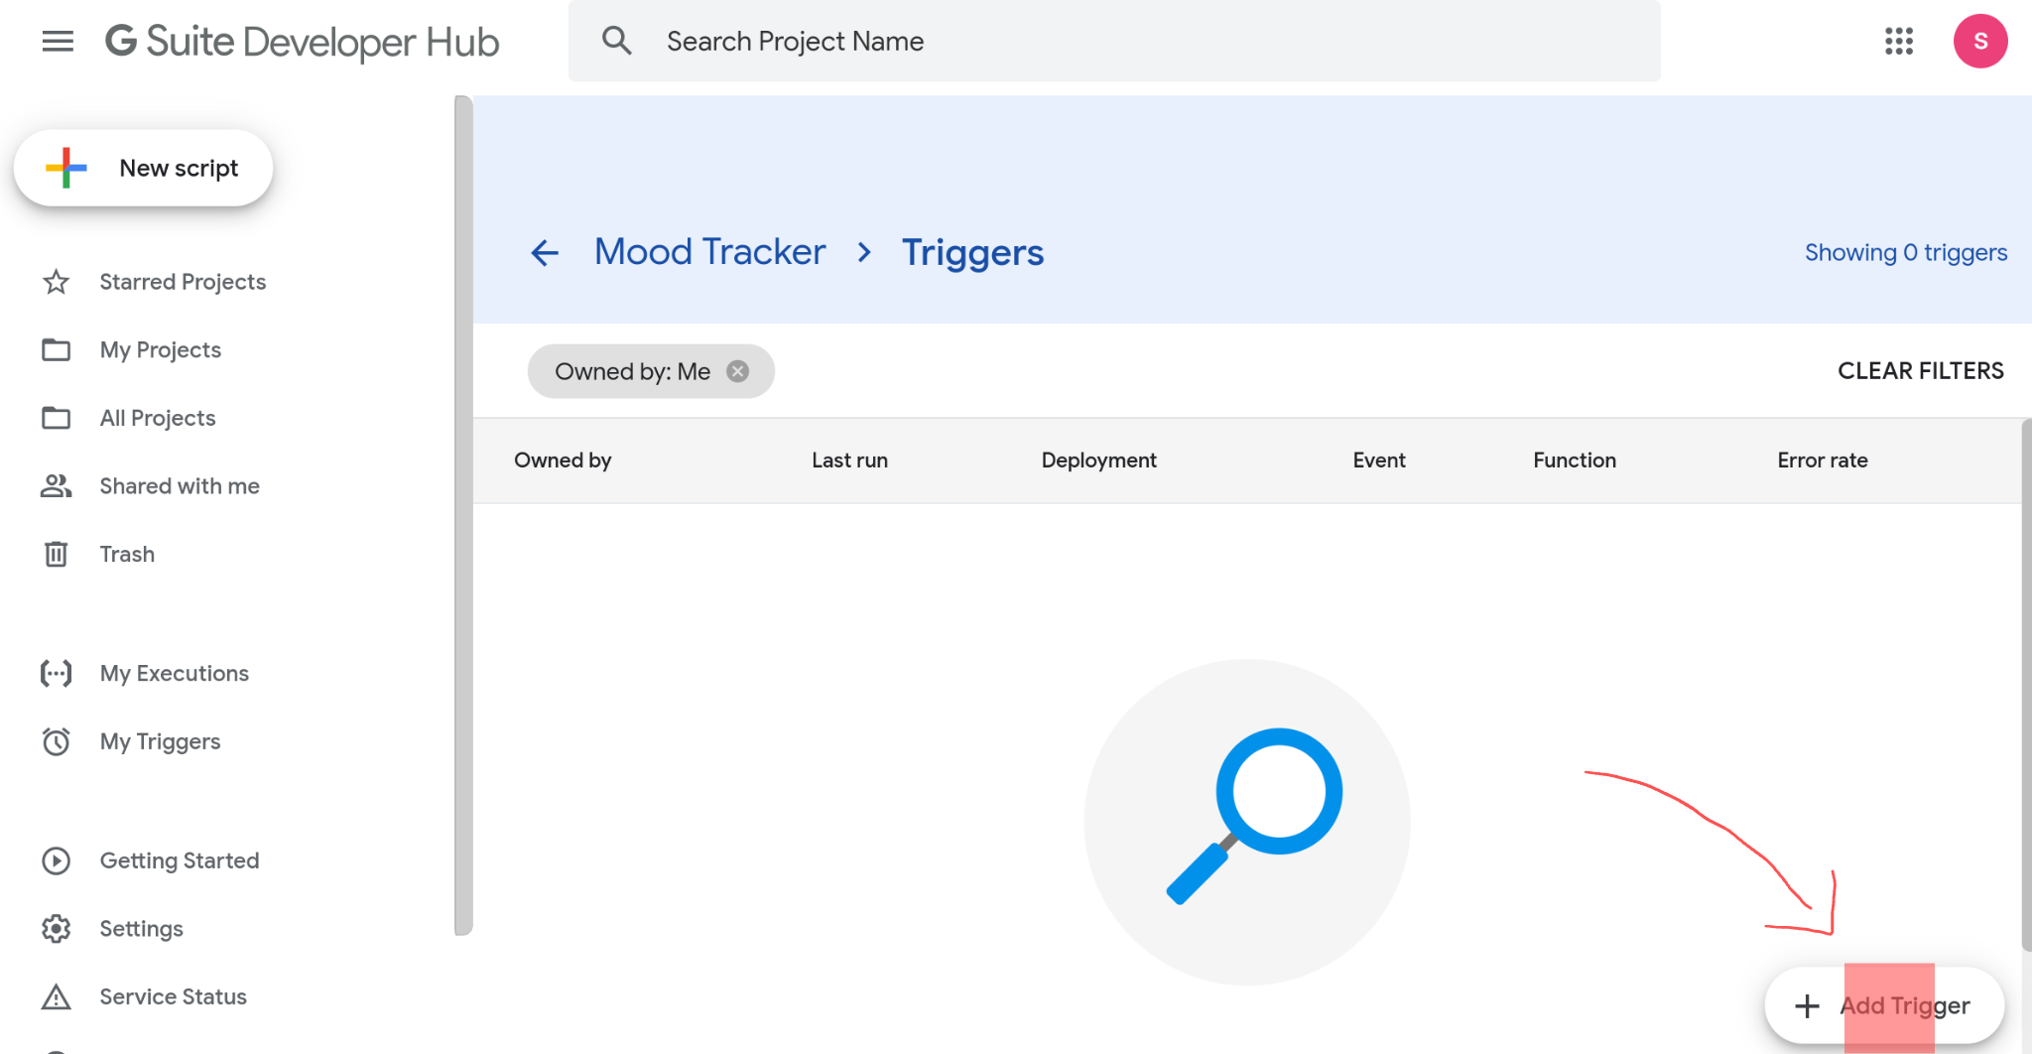Open the hamburger main menu
Viewport: 2032px width, 1054px height.
tap(58, 41)
